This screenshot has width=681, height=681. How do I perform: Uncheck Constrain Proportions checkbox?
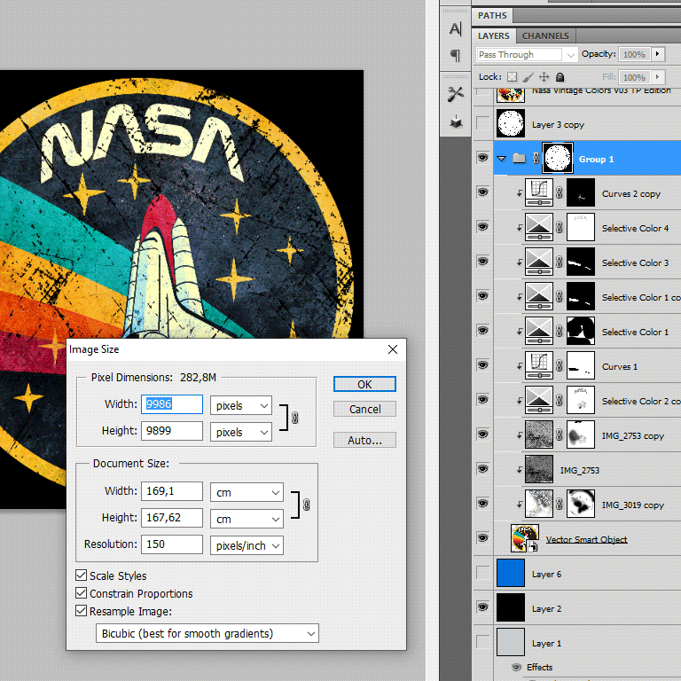pos(82,593)
